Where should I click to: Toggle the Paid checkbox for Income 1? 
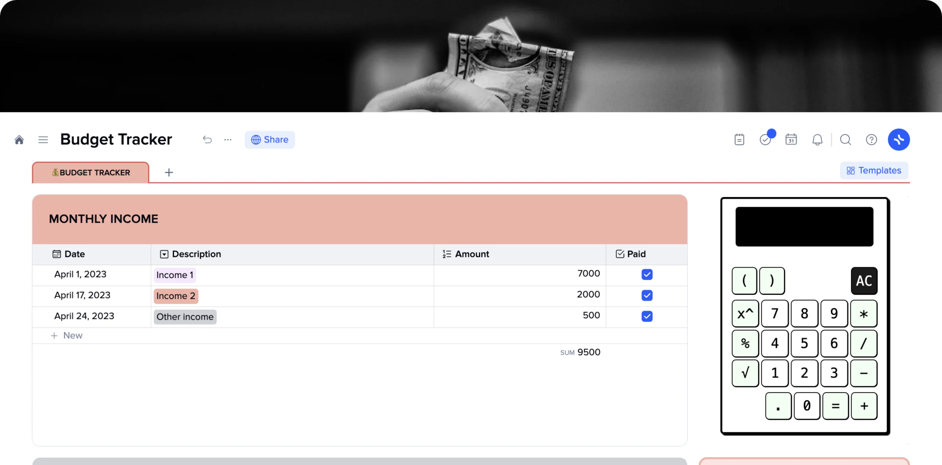point(647,275)
